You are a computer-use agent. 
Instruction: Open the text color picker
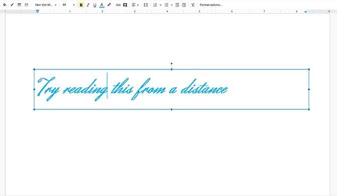click(102, 5)
